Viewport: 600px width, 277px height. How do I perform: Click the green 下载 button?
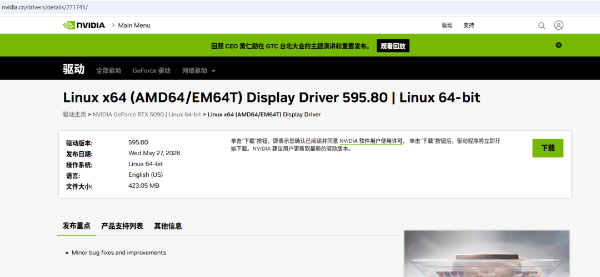(x=548, y=148)
